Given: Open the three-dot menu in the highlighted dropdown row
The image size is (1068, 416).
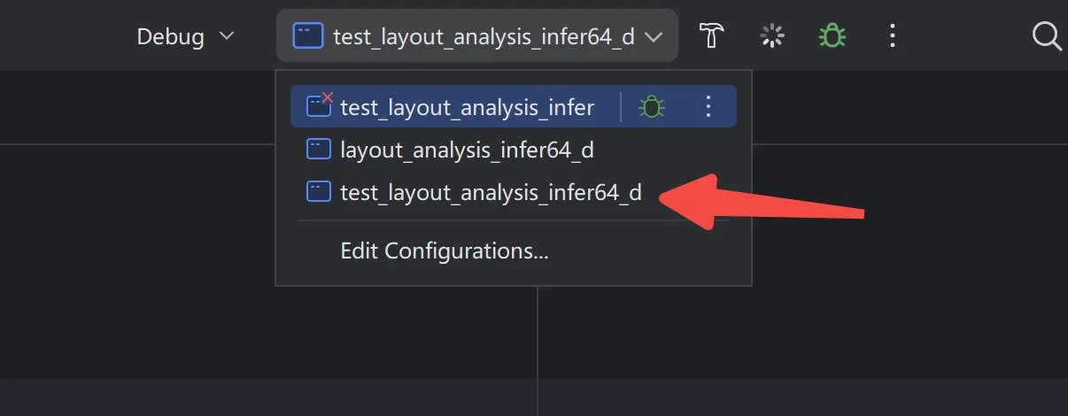Looking at the screenshot, I should pos(708,107).
